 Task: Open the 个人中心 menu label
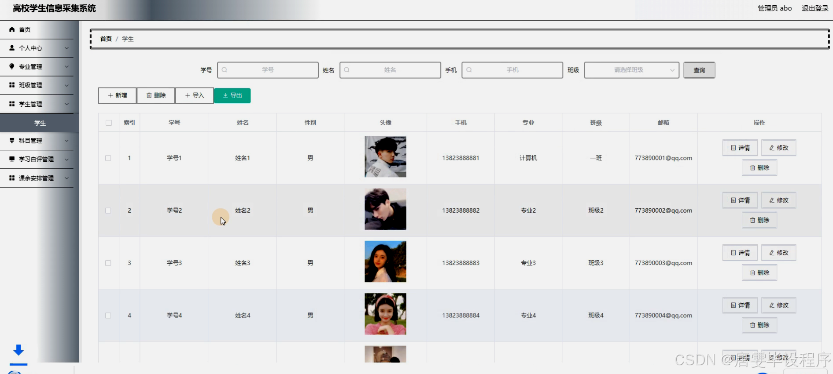30,48
